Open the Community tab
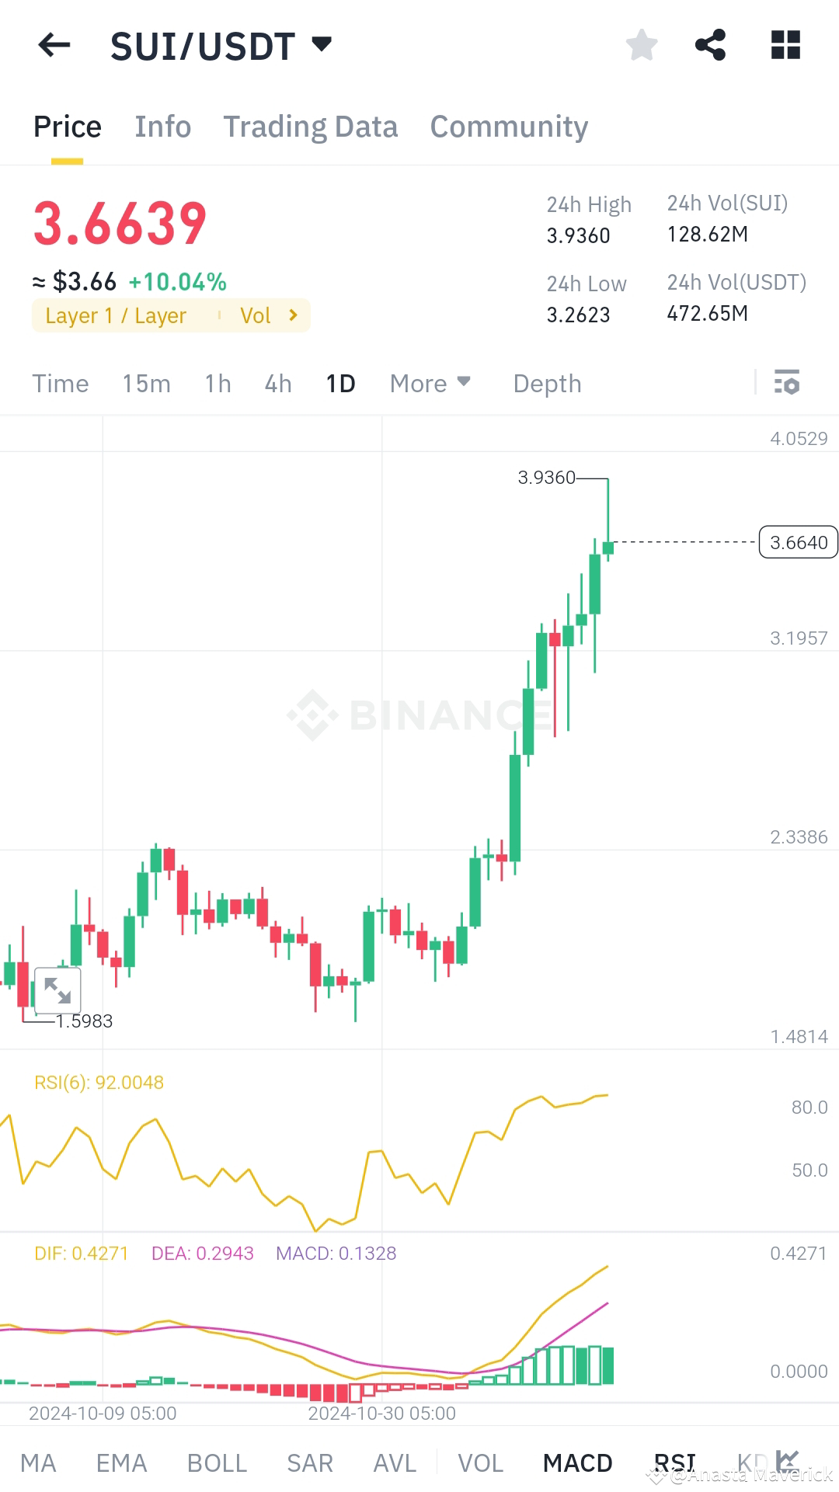 click(x=508, y=126)
